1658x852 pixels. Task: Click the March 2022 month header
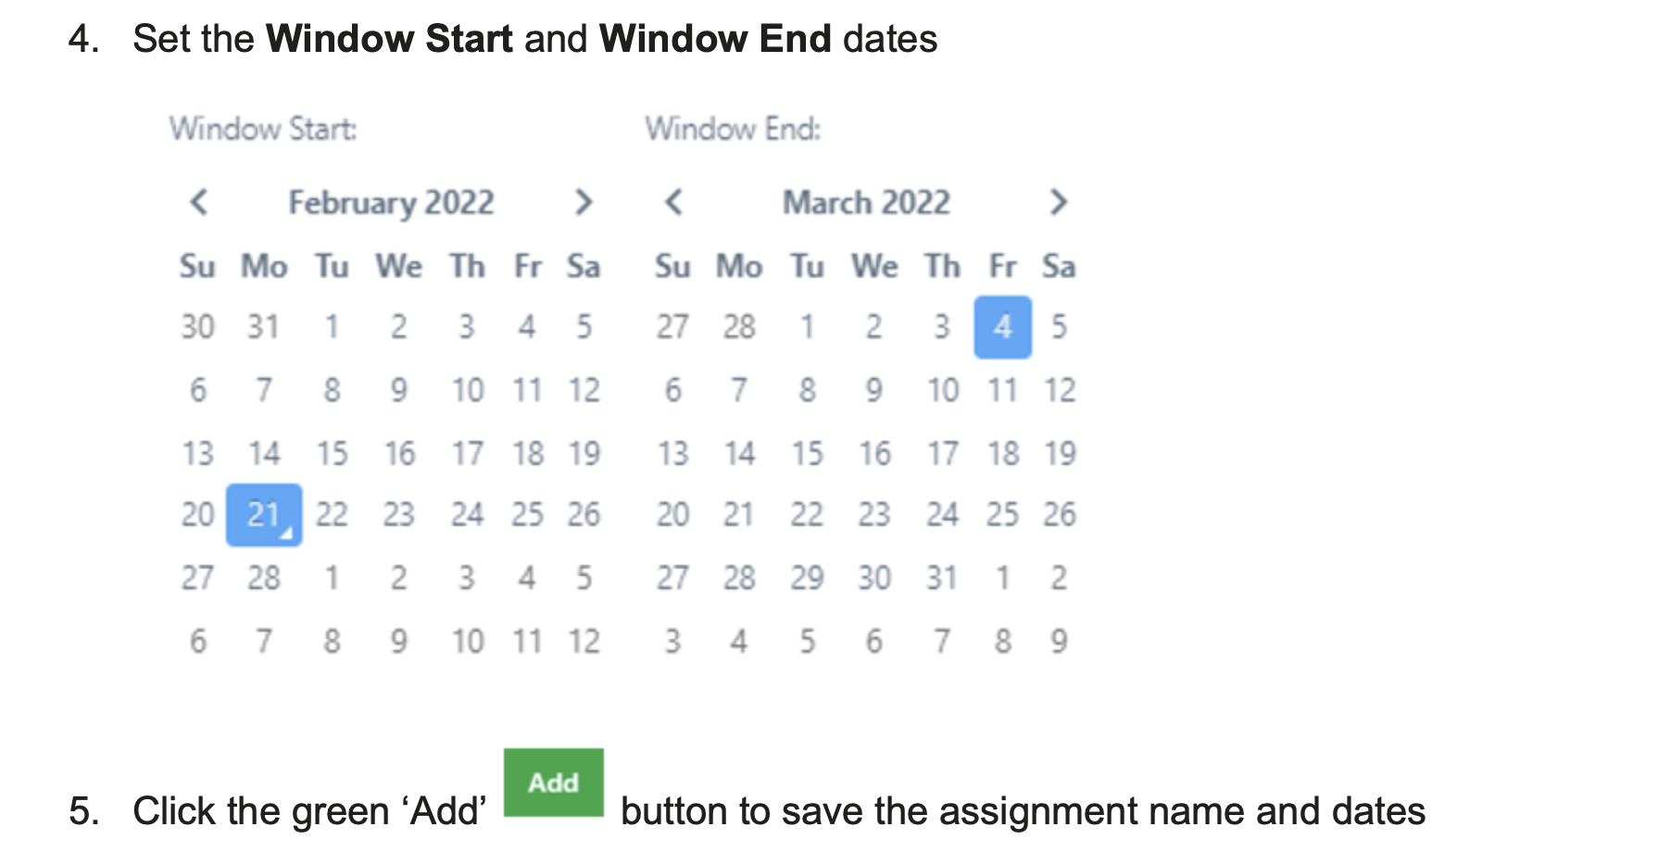[866, 202]
